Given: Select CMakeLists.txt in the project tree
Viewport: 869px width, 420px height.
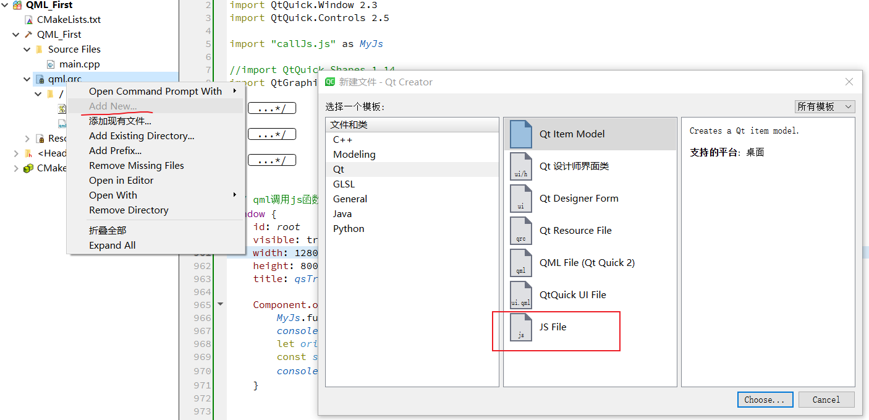Looking at the screenshot, I should tap(69, 20).
